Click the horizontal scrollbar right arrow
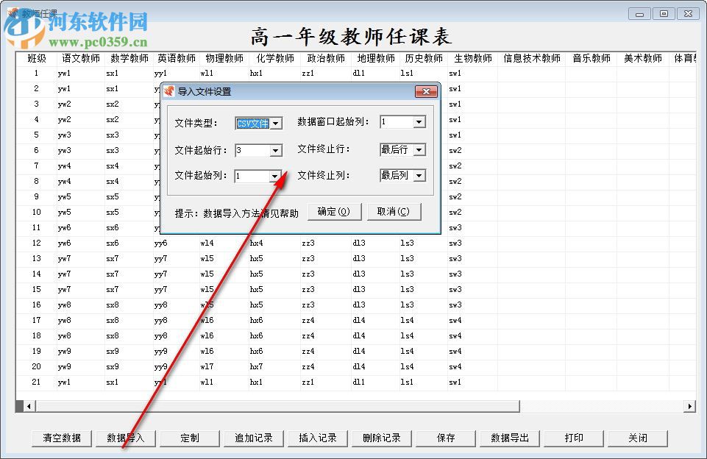Viewport: 707px width, 459px height. [x=689, y=405]
